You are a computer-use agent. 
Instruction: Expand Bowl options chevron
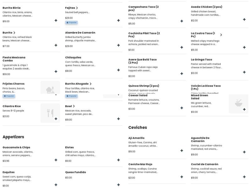coord(74,106)
